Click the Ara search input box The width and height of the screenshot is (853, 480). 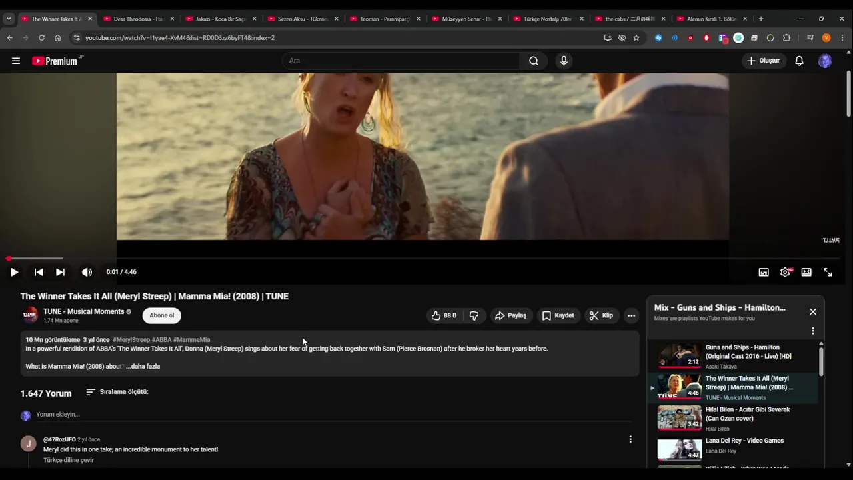(401, 61)
